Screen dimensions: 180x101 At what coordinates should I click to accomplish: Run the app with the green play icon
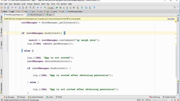[x=57, y=8]
